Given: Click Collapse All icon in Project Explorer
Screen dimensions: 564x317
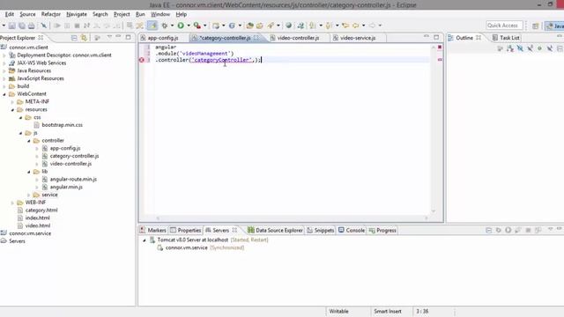Looking at the screenshot, I should pos(74,37).
